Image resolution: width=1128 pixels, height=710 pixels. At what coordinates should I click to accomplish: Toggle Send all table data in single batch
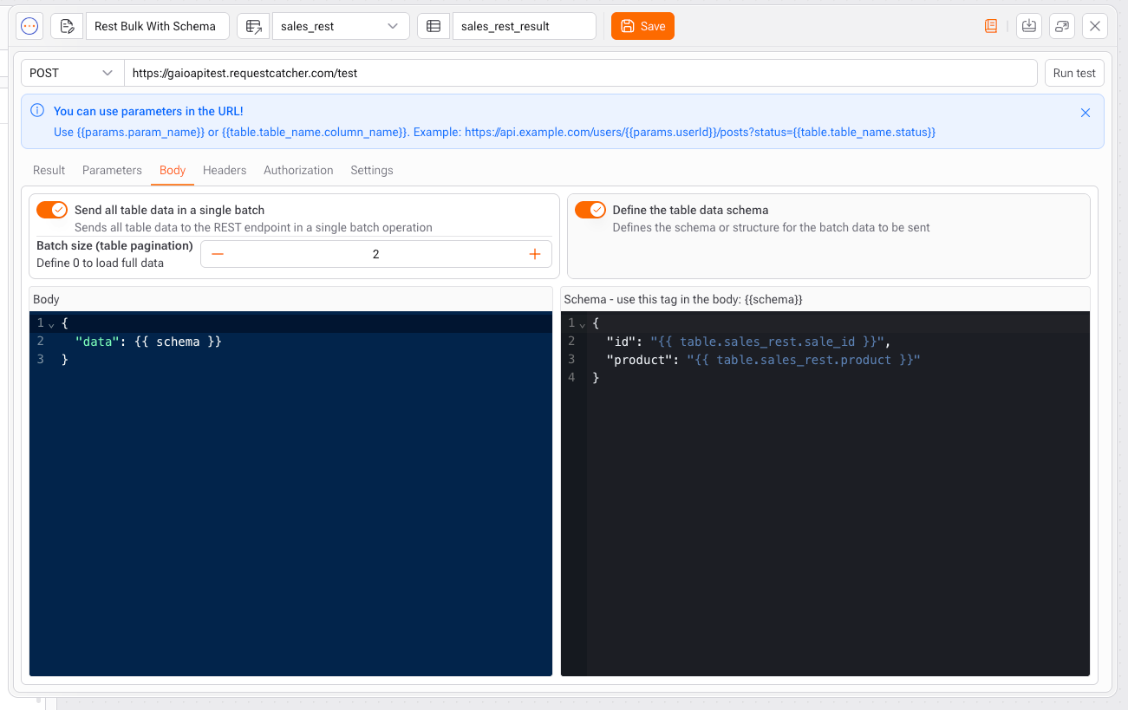(52, 210)
